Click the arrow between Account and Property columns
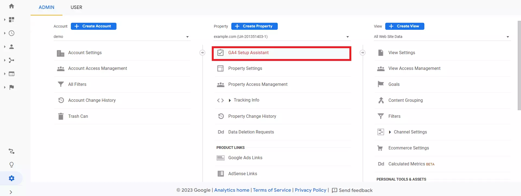This screenshot has width=521, height=196. tap(202, 53)
